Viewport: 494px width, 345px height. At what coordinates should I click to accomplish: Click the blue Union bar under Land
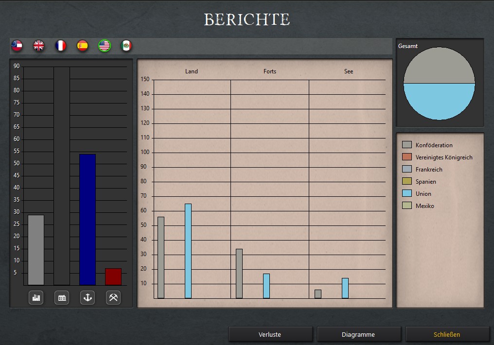[188, 251]
